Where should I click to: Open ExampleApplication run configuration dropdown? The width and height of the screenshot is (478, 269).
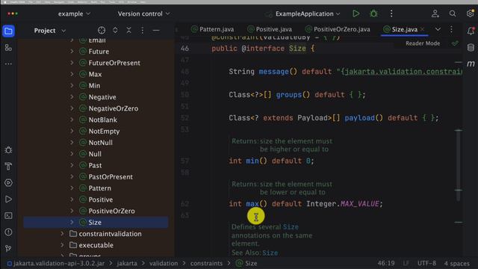point(308,13)
